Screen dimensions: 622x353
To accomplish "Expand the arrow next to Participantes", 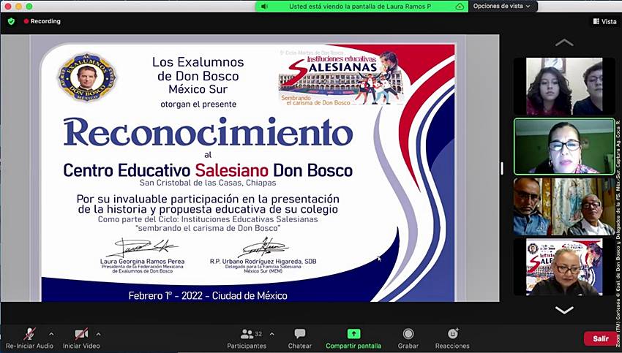I will coord(272,334).
